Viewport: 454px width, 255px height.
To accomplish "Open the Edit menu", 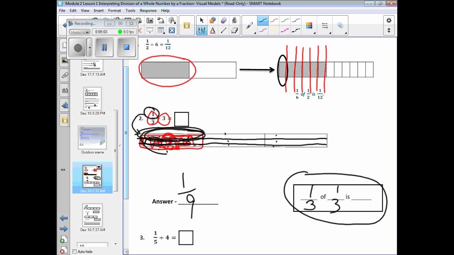I will (73, 11).
